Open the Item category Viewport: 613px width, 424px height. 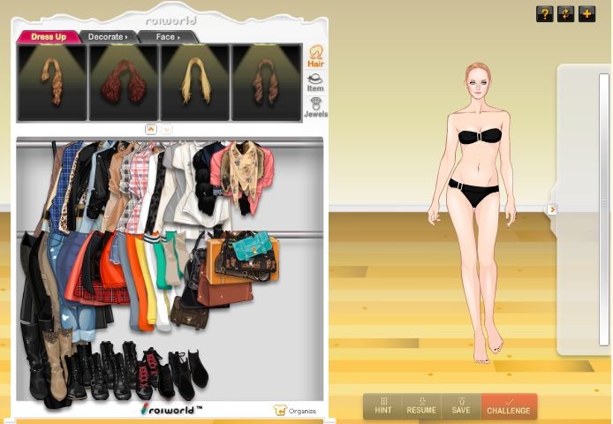pyautogui.click(x=314, y=82)
